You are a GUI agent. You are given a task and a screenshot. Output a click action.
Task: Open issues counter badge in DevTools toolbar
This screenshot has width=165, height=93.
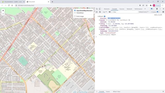click(152, 9)
